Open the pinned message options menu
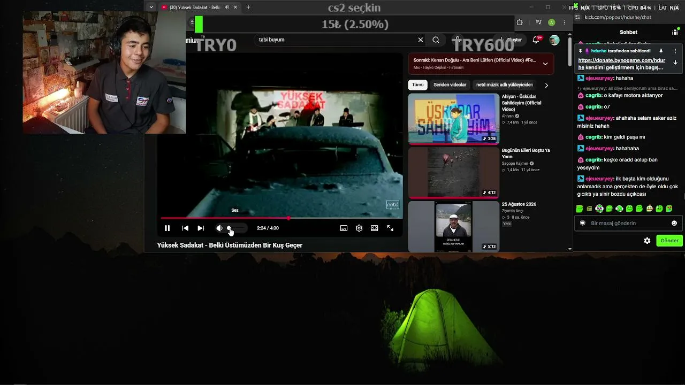The height and width of the screenshot is (385, 685). coord(675,51)
